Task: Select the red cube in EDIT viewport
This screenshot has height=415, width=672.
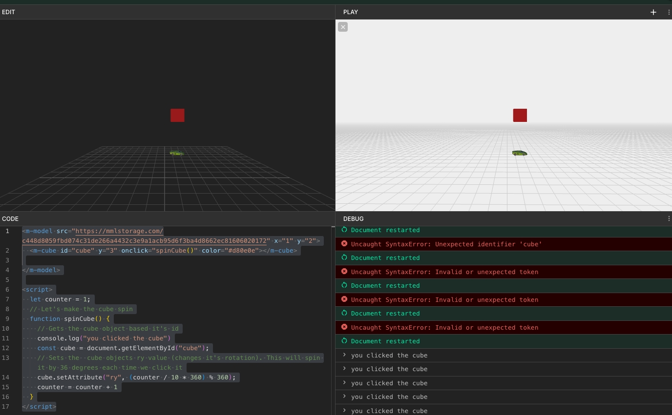Action: click(x=177, y=116)
